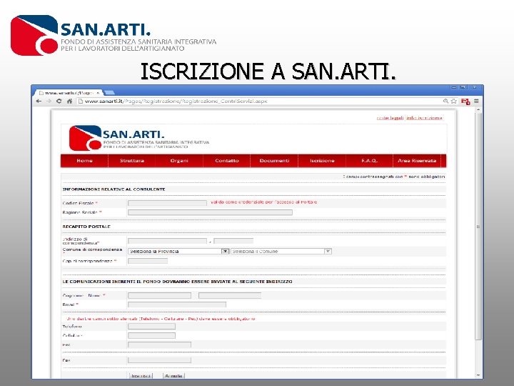
Task: Click the Cellulare input field
Action: click(x=151, y=335)
